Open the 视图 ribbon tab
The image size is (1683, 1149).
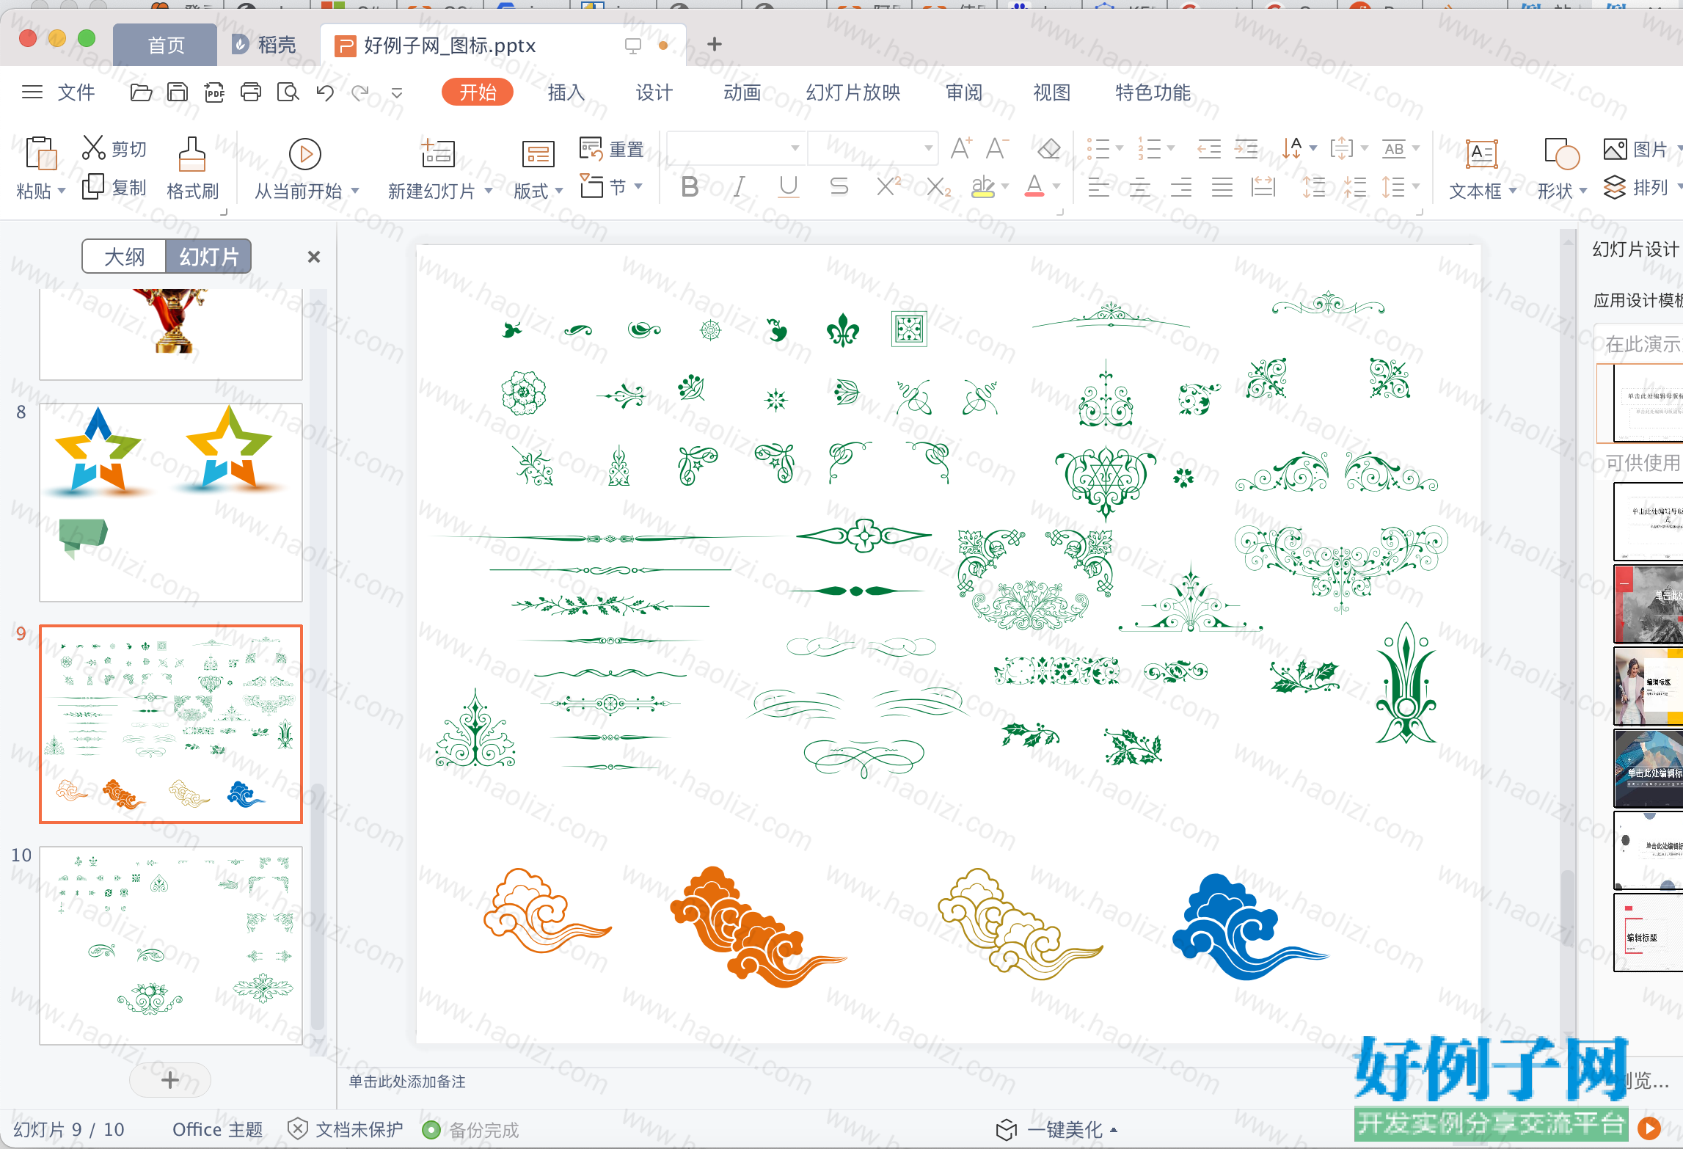coord(1052,92)
